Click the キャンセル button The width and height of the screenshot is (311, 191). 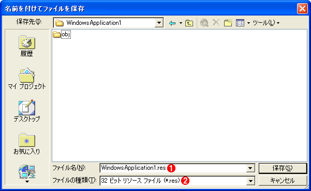click(283, 181)
